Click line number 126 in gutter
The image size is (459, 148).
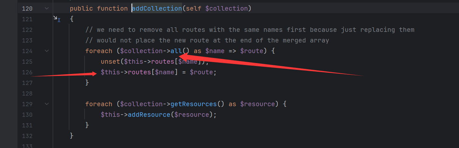27,72
